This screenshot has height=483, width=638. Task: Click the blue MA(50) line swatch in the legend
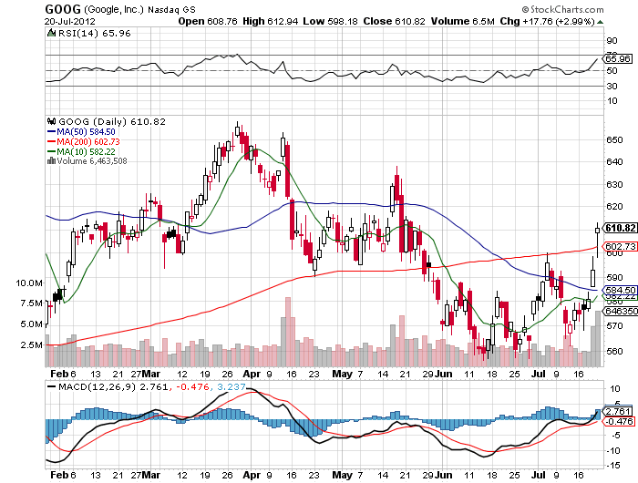click(x=52, y=131)
